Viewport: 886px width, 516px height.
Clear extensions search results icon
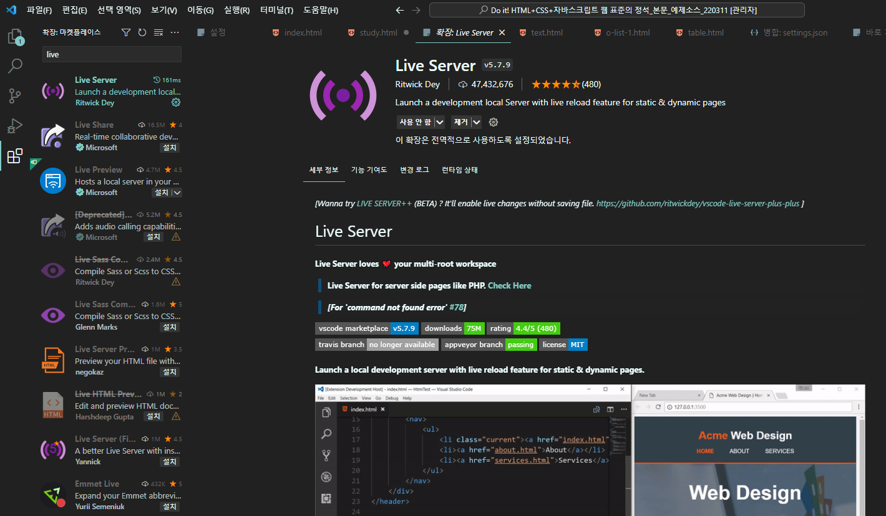coord(158,32)
